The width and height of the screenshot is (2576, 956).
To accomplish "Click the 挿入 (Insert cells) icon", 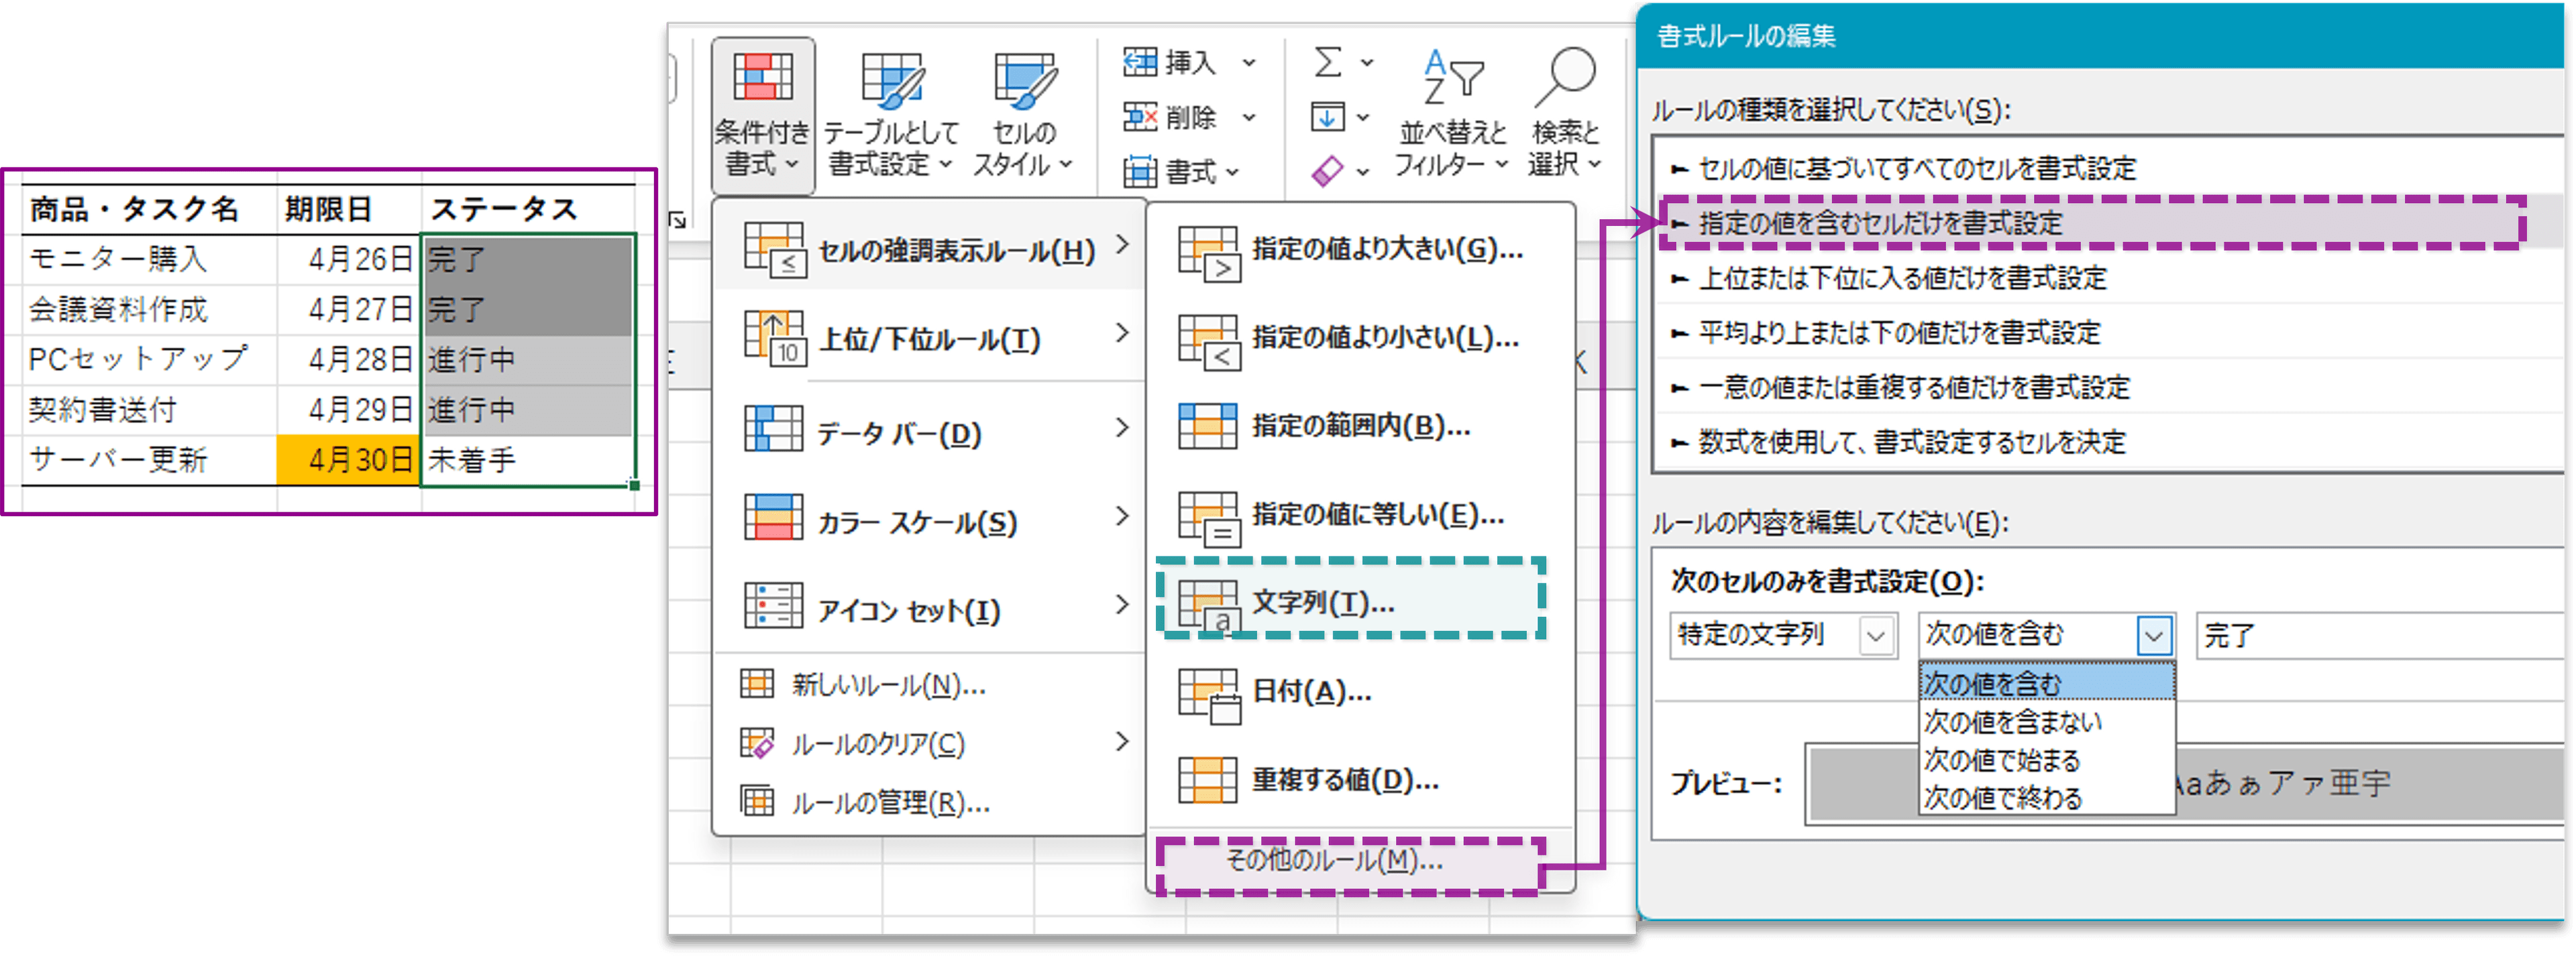I will point(1140,62).
